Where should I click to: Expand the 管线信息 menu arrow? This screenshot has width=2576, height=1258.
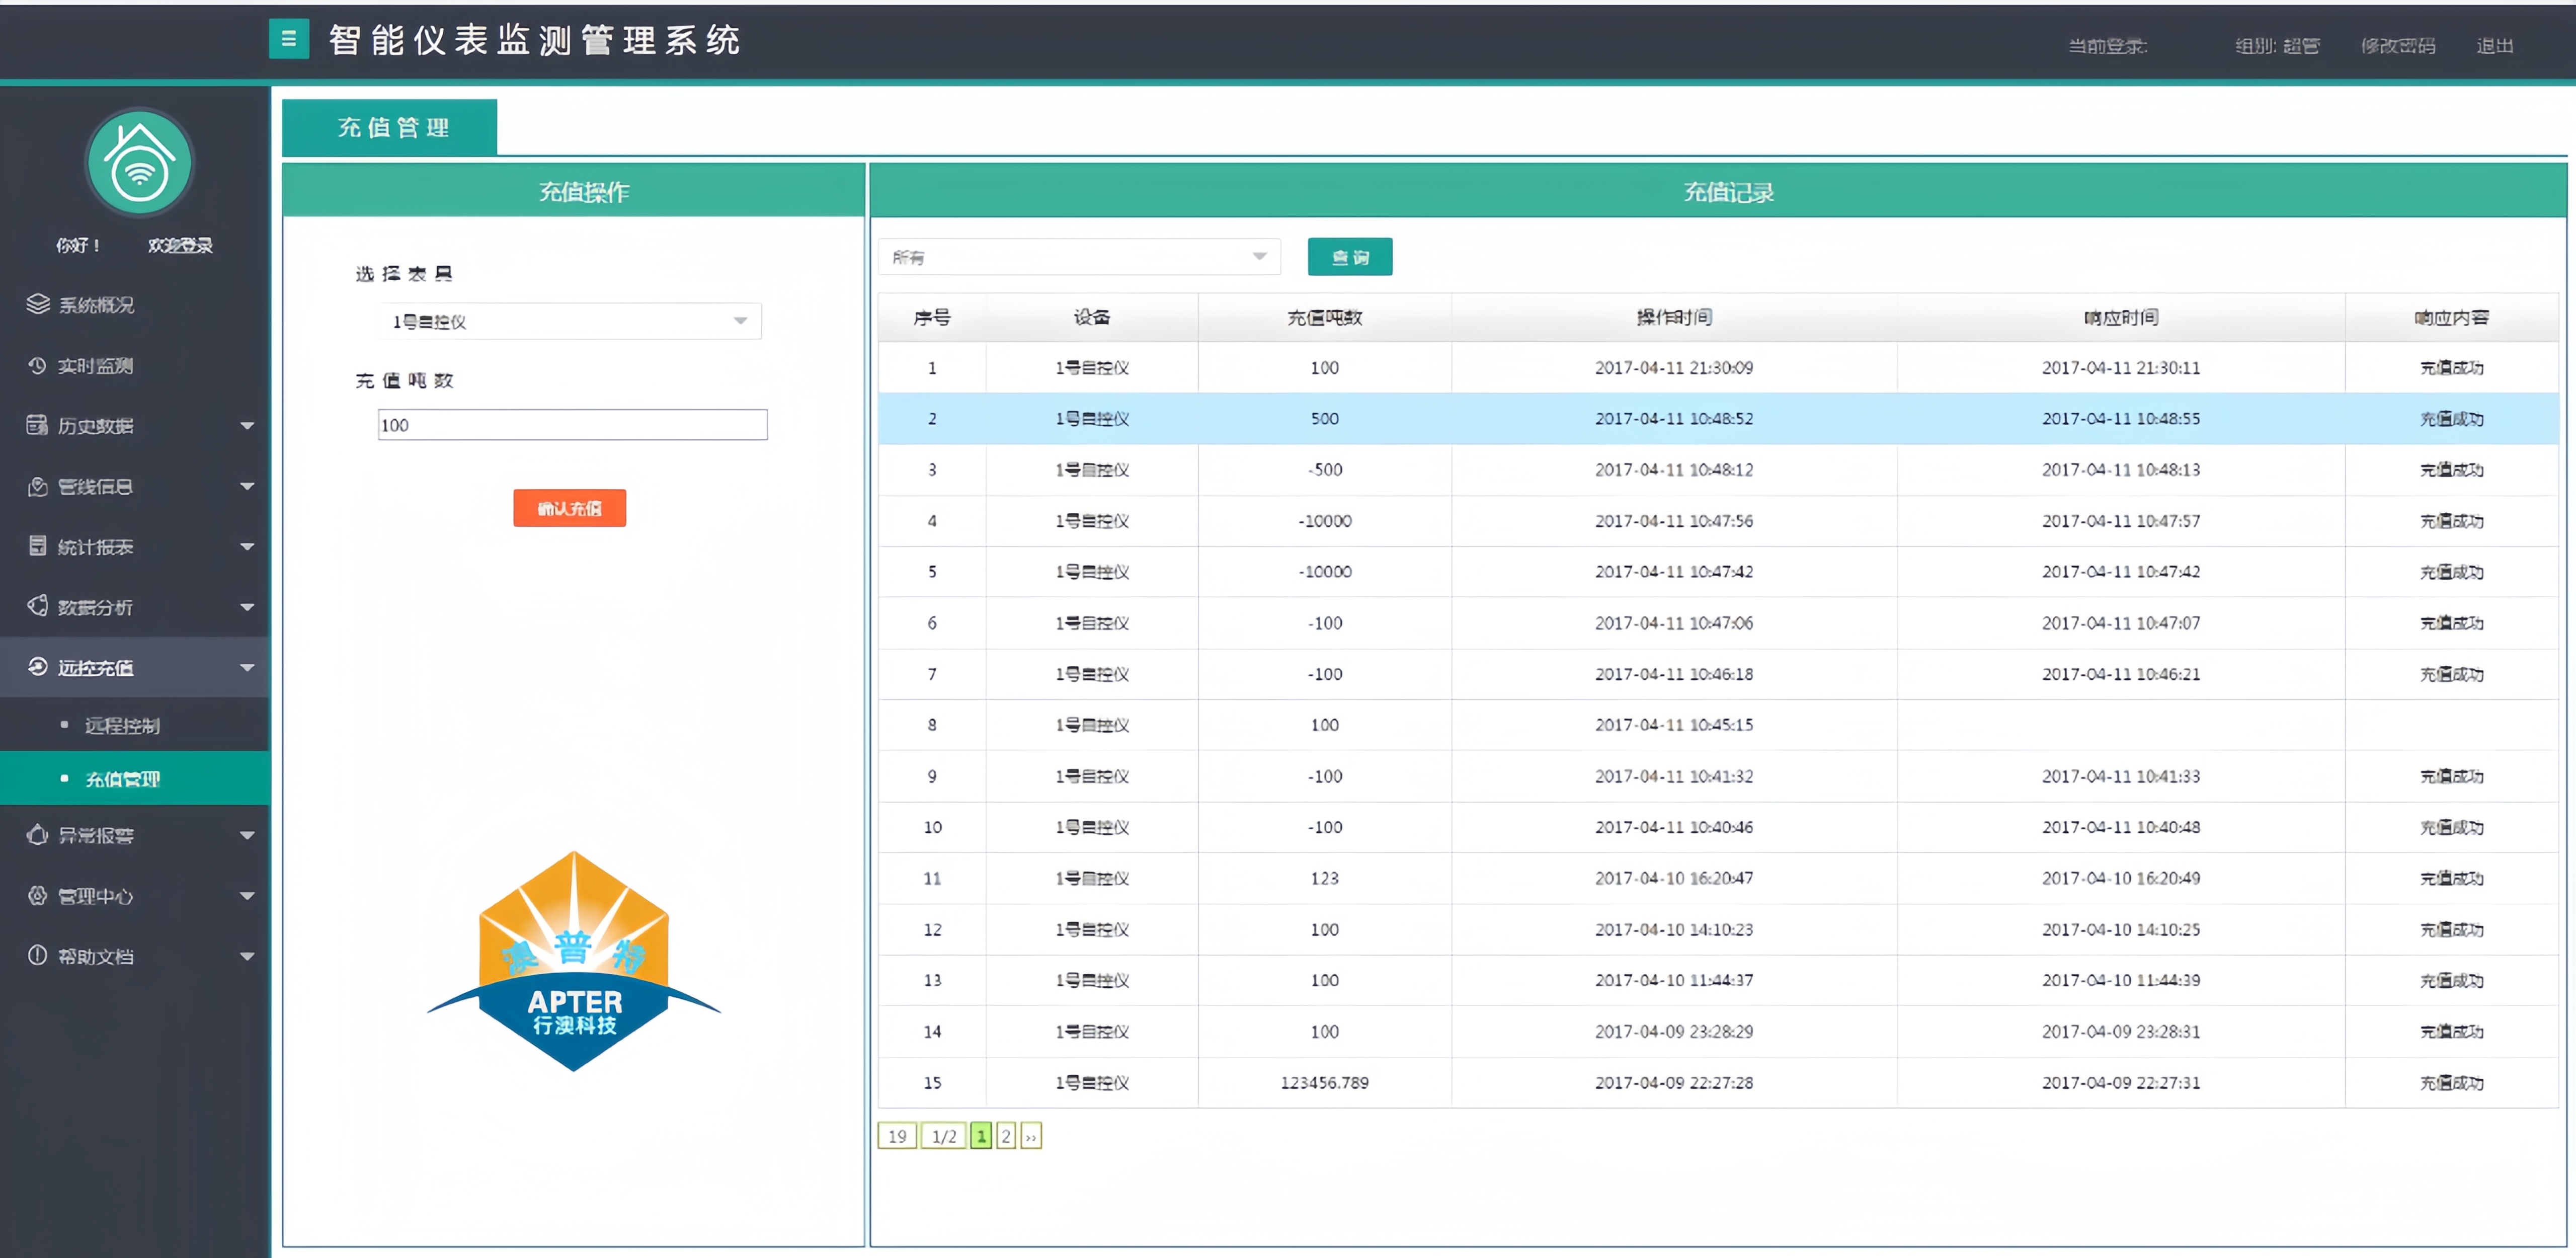pyautogui.click(x=247, y=487)
